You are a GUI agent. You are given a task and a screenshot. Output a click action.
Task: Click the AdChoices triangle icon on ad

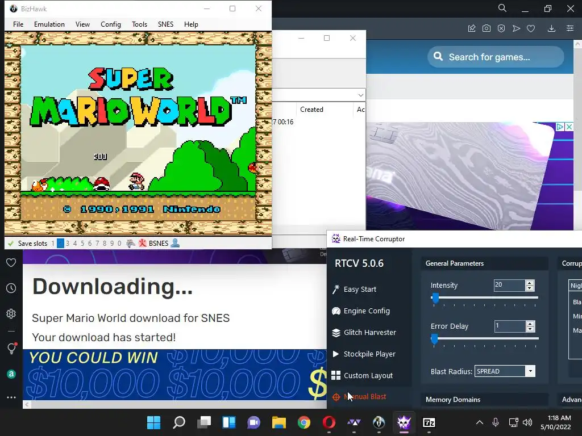coord(560,127)
